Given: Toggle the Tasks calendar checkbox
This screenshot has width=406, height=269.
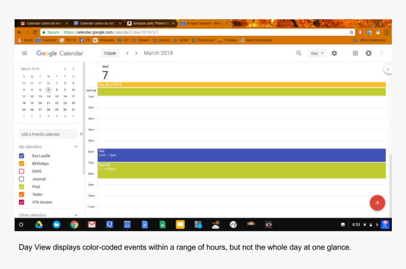Looking at the screenshot, I should [x=22, y=194].
